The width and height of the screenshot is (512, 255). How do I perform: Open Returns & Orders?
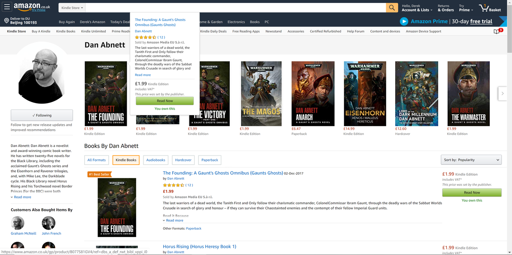446,8
